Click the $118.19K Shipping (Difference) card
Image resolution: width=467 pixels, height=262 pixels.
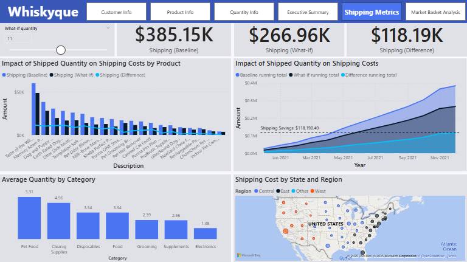407,40
